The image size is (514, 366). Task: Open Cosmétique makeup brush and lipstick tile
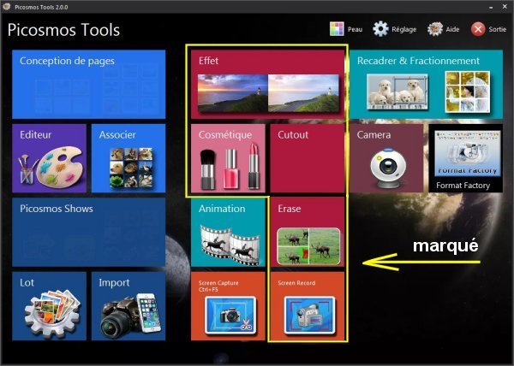(228, 158)
